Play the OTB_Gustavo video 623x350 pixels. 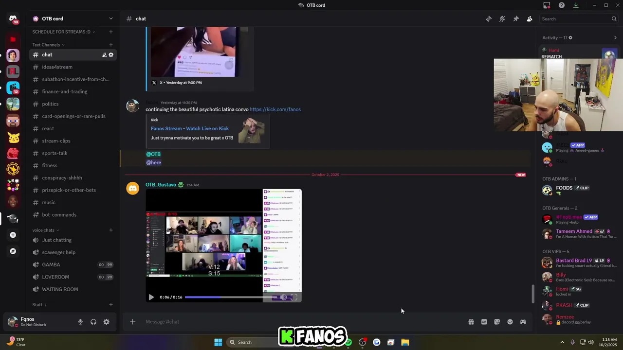coord(151,297)
